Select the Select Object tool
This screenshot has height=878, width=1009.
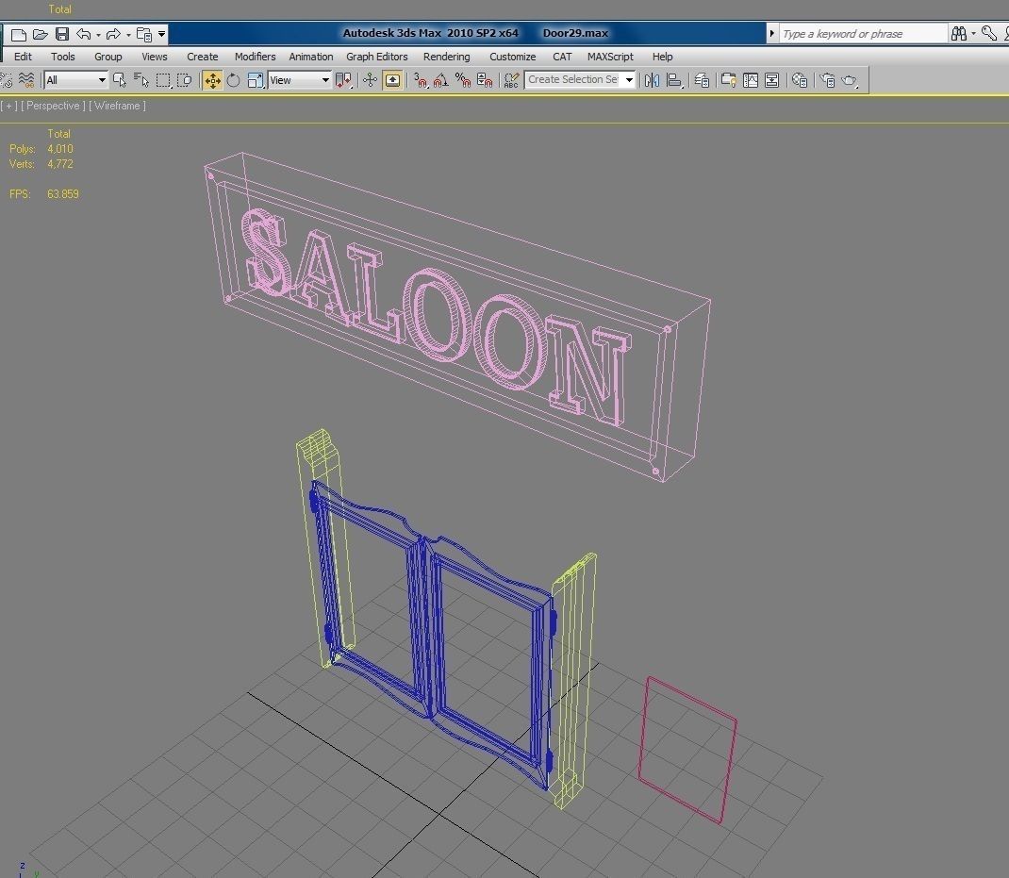120,80
